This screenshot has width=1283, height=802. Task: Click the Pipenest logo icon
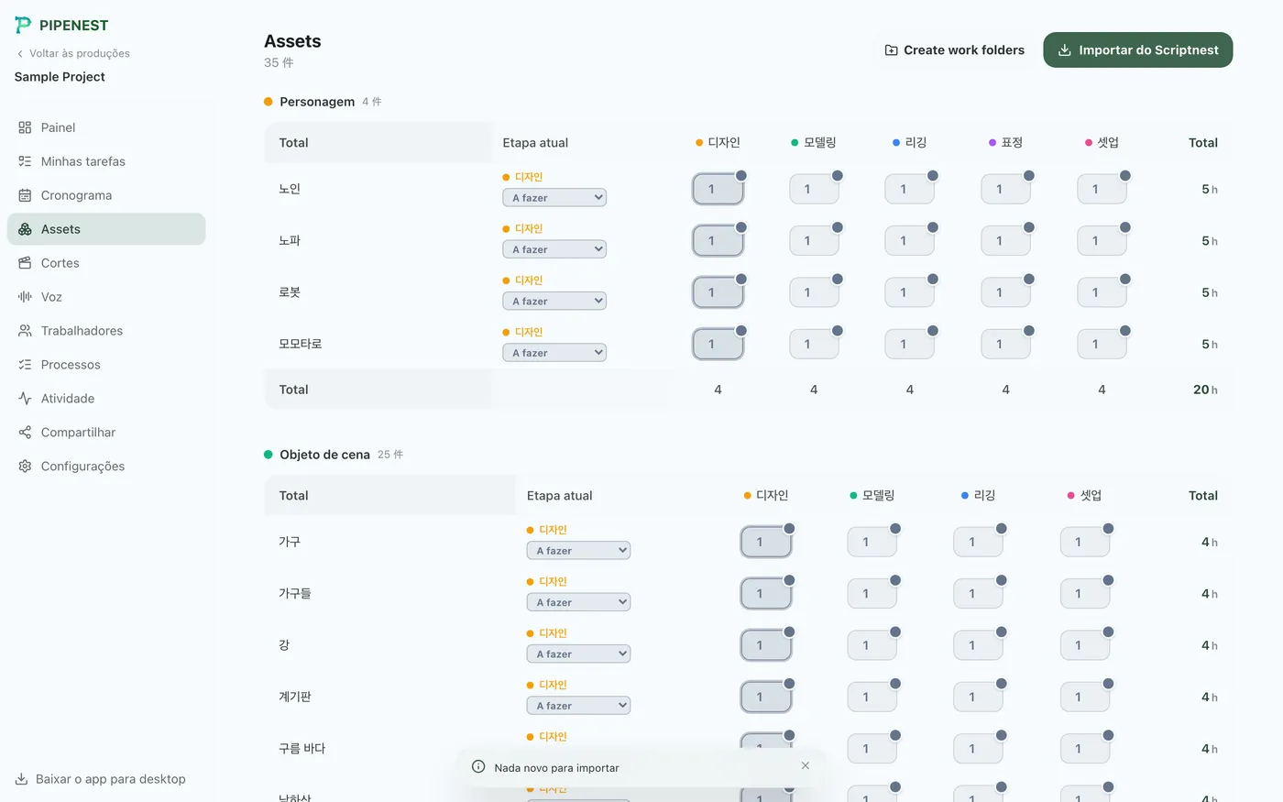click(x=24, y=25)
